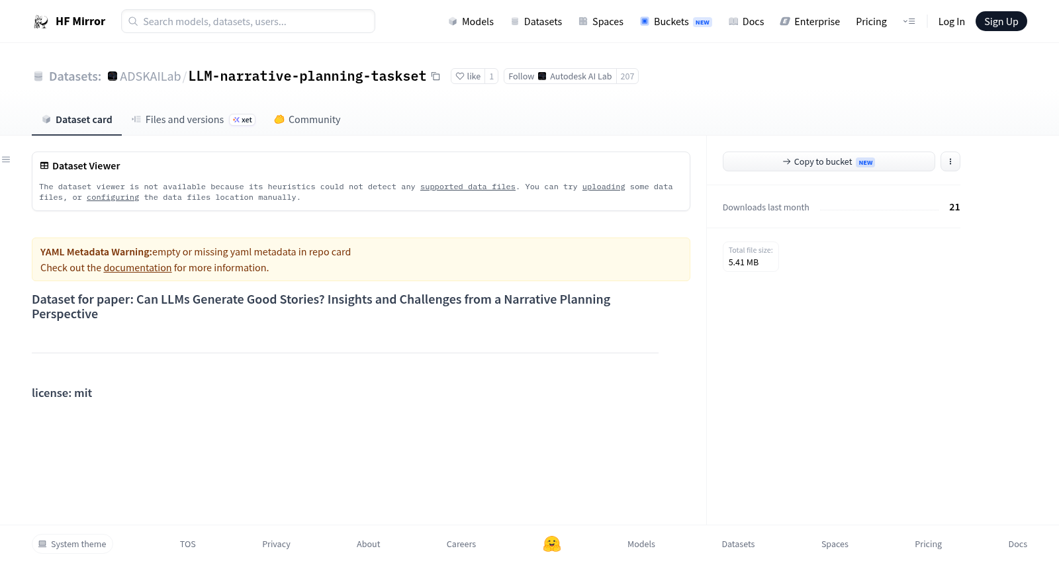The image size is (1059, 567).
Task: Copy dataset name with clipboard icon
Action: click(x=436, y=76)
